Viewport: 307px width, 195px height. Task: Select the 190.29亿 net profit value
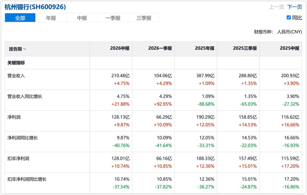[x=205, y=117]
